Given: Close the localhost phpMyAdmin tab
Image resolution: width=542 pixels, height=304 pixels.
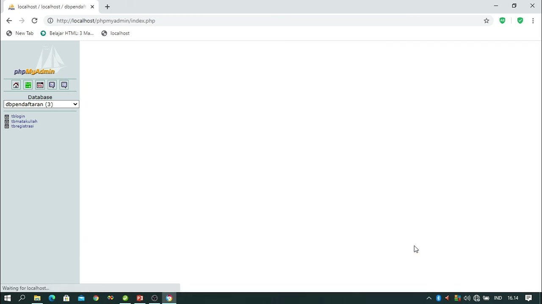Looking at the screenshot, I should pyautogui.click(x=92, y=7).
